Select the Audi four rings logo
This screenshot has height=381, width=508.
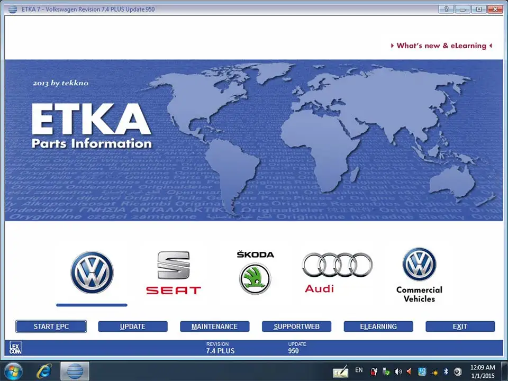point(337,273)
